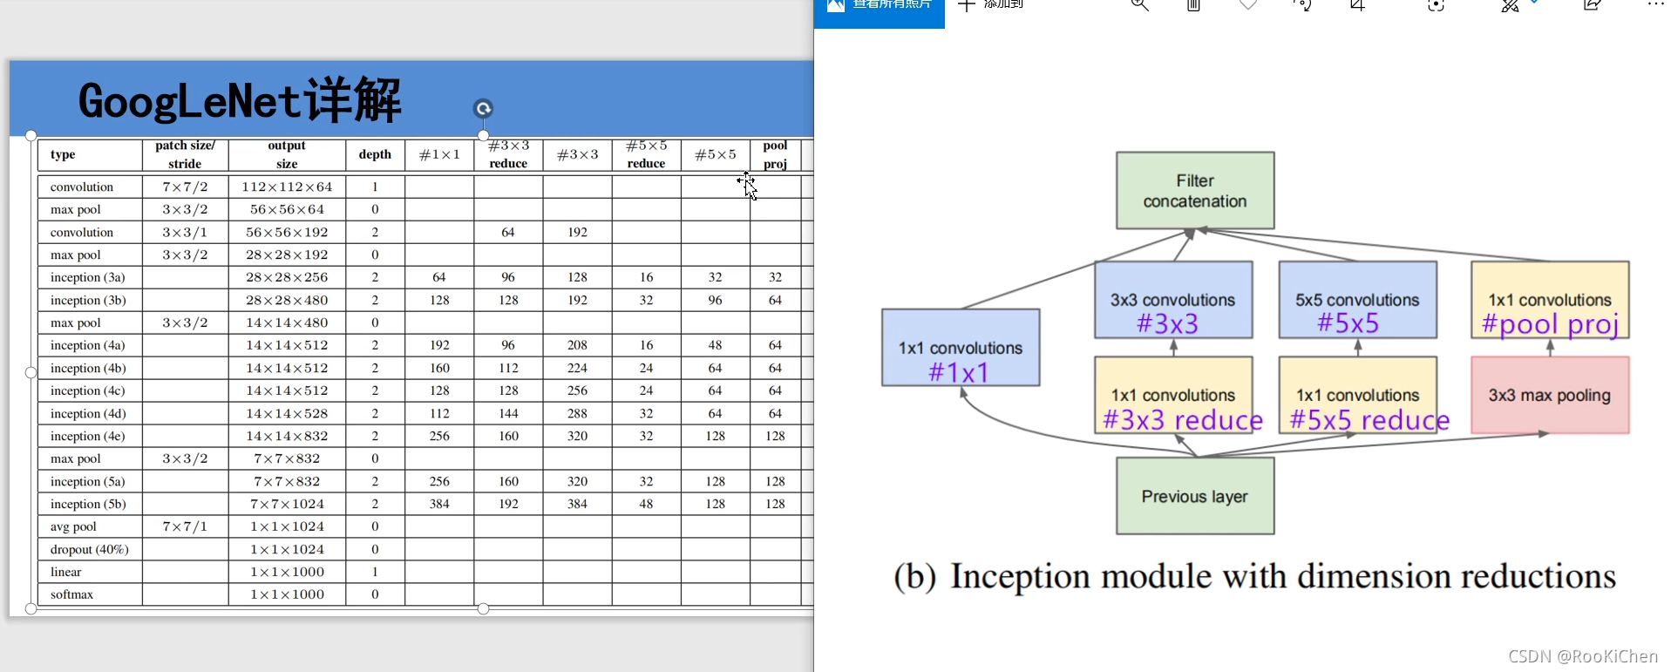Click the 'dropout (40%)' row label
The height and width of the screenshot is (672, 1671).
coord(90,549)
